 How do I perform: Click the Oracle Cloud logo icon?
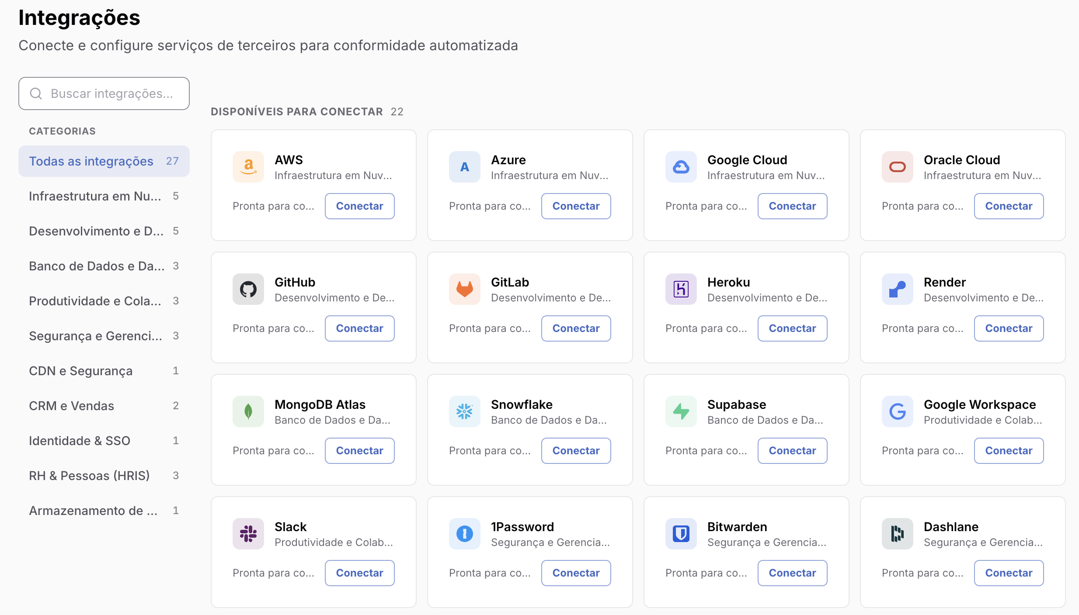tap(898, 167)
